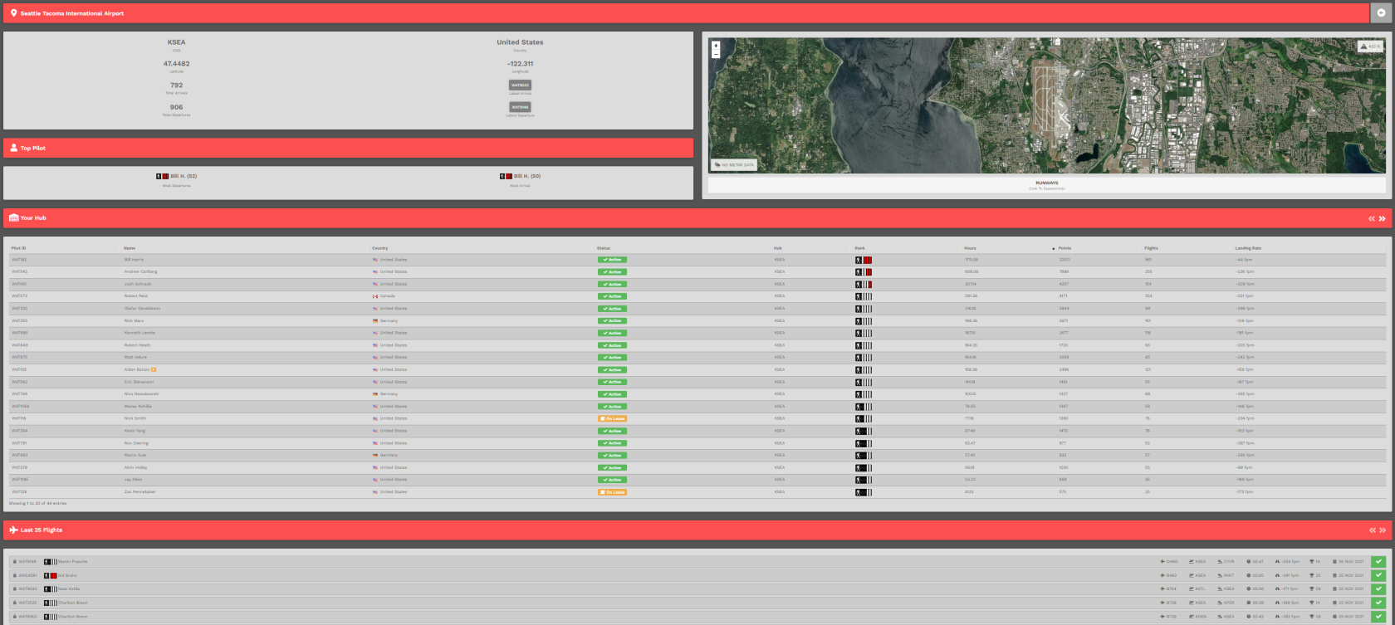Select pilot name Bill Harris
The height and width of the screenshot is (625, 1395).
point(134,260)
